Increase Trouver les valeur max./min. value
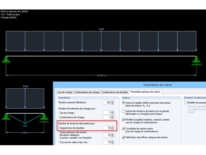This screenshot has width=206, height=155. click(112, 141)
